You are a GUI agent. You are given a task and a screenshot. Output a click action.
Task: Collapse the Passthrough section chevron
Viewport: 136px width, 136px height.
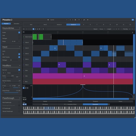point(20,98)
